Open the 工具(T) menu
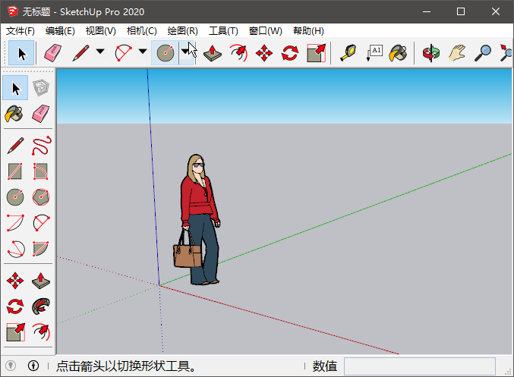This screenshot has width=514, height=377. [x=223, y=31]
